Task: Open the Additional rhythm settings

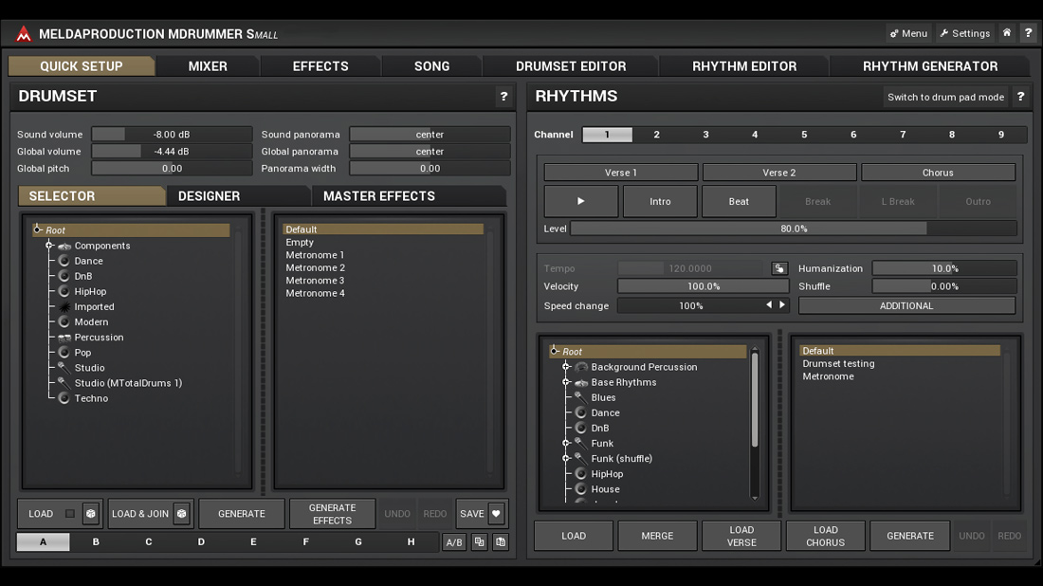Action: click(906, 306)
